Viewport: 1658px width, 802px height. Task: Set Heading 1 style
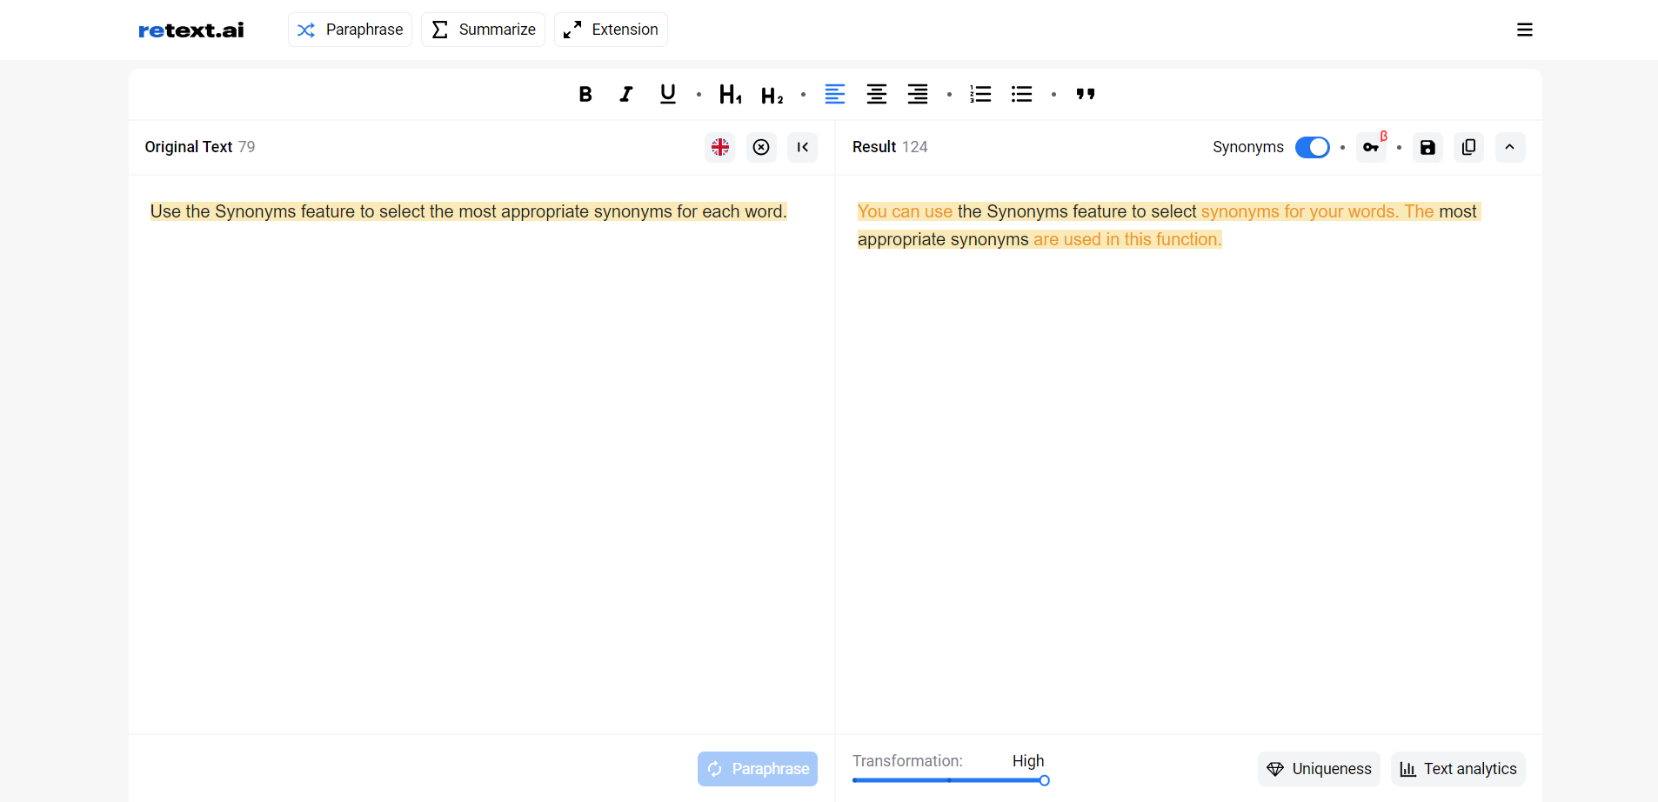(x=730, y=94)
